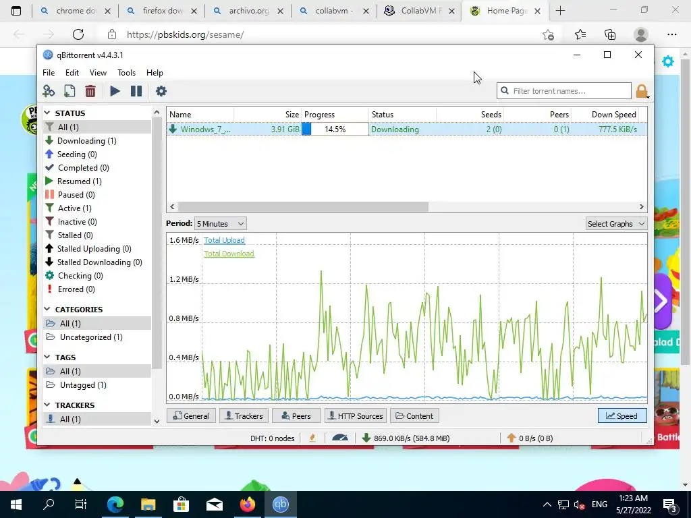Switch to the General tab
Image resolution: width=691 pixels, height=518 pixels.
[x=191, y=415]
